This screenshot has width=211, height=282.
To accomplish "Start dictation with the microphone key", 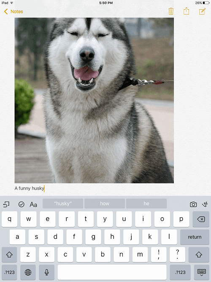I will click(x=46, y=272).
